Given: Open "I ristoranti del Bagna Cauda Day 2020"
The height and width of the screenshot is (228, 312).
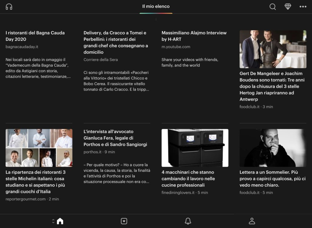Looking at the screenshot, I should (x=35, y=36).
